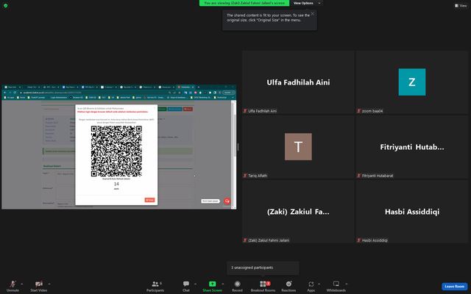The image size is (471, 294).
Task: Click the muted mic icon on Ulfa's label
Action: click(245, 111)
